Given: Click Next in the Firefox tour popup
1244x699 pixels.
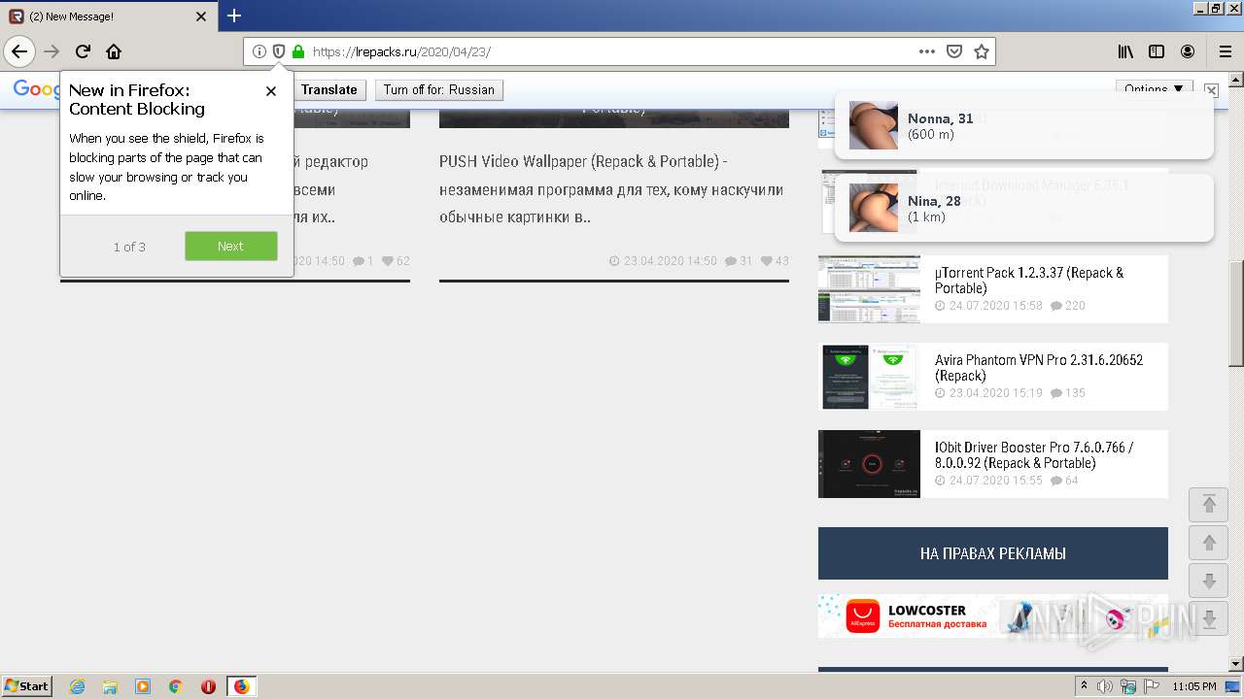Looking at the screenshot, I should point(231,247).
